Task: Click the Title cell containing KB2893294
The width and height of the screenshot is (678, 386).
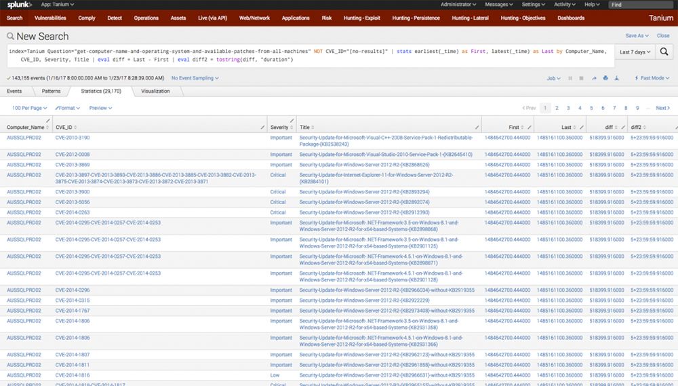Action: click(364, 192)
